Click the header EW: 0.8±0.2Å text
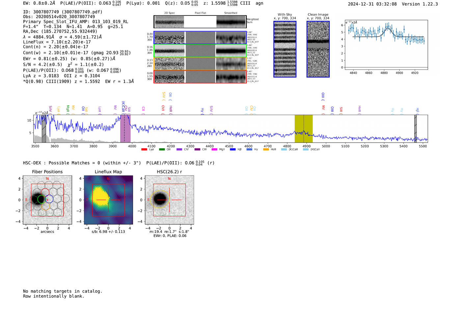 [39, 3]
